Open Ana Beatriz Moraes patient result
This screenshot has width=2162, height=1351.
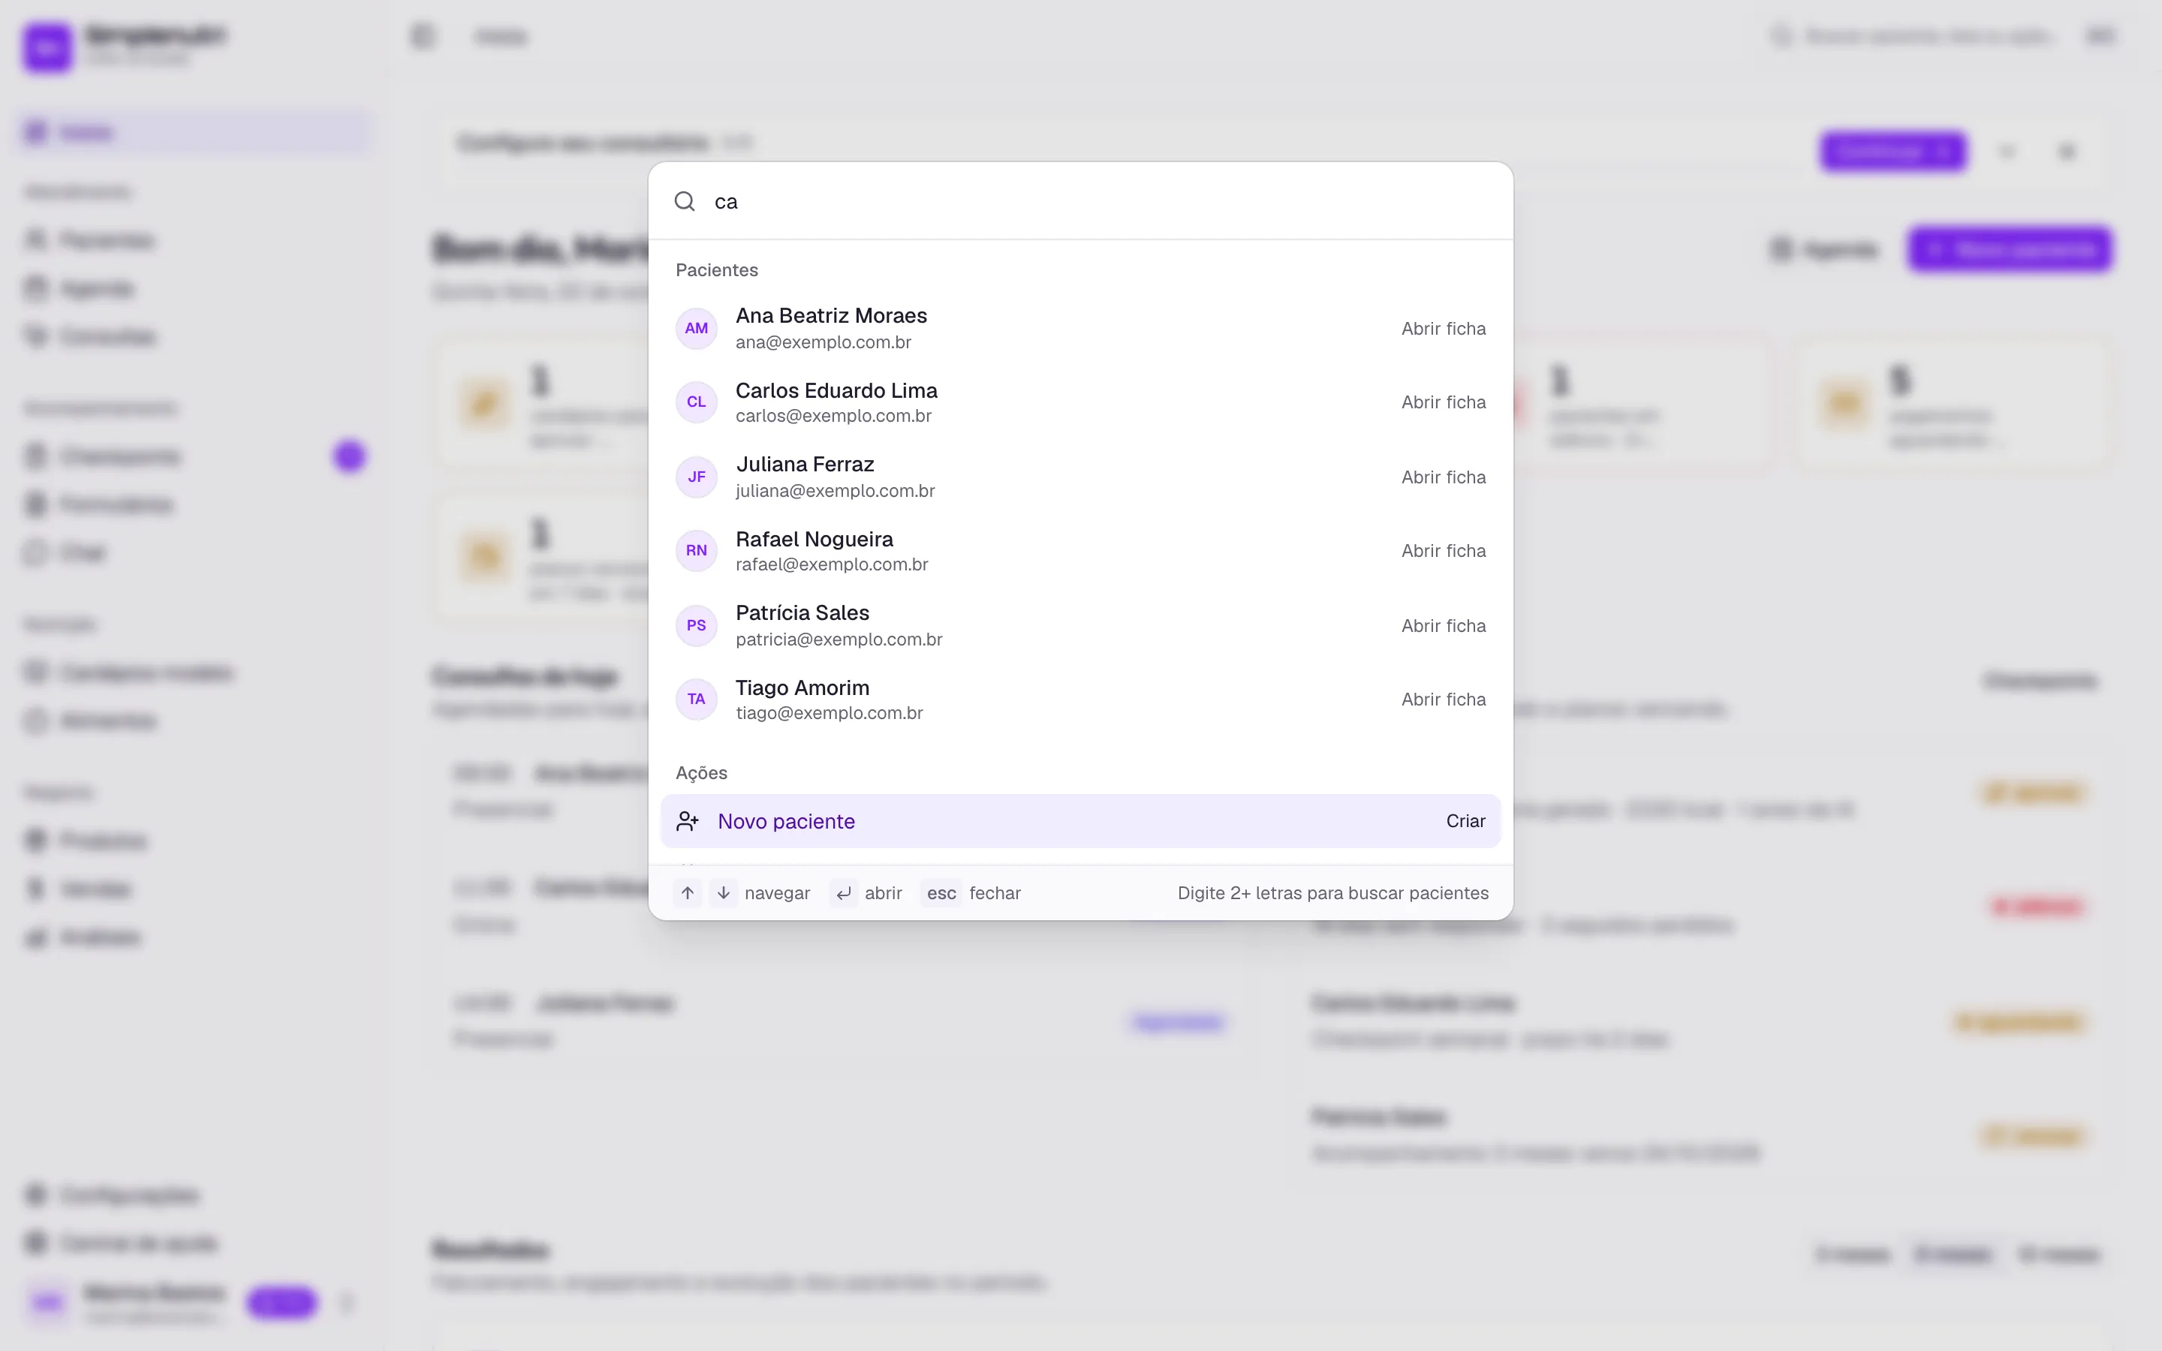point(1080,328)
